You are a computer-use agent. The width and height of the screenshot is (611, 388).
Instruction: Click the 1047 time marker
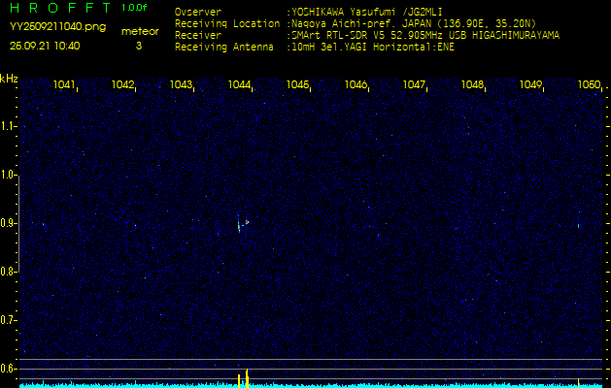[x=415, y=85]
